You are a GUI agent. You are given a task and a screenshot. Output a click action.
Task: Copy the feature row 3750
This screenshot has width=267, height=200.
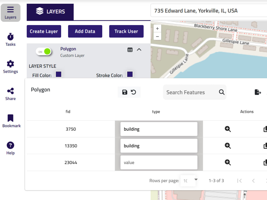point(265,129)
